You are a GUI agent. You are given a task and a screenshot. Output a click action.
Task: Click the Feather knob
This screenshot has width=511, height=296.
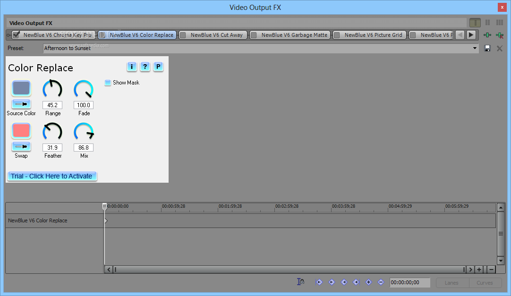point(52,132)
